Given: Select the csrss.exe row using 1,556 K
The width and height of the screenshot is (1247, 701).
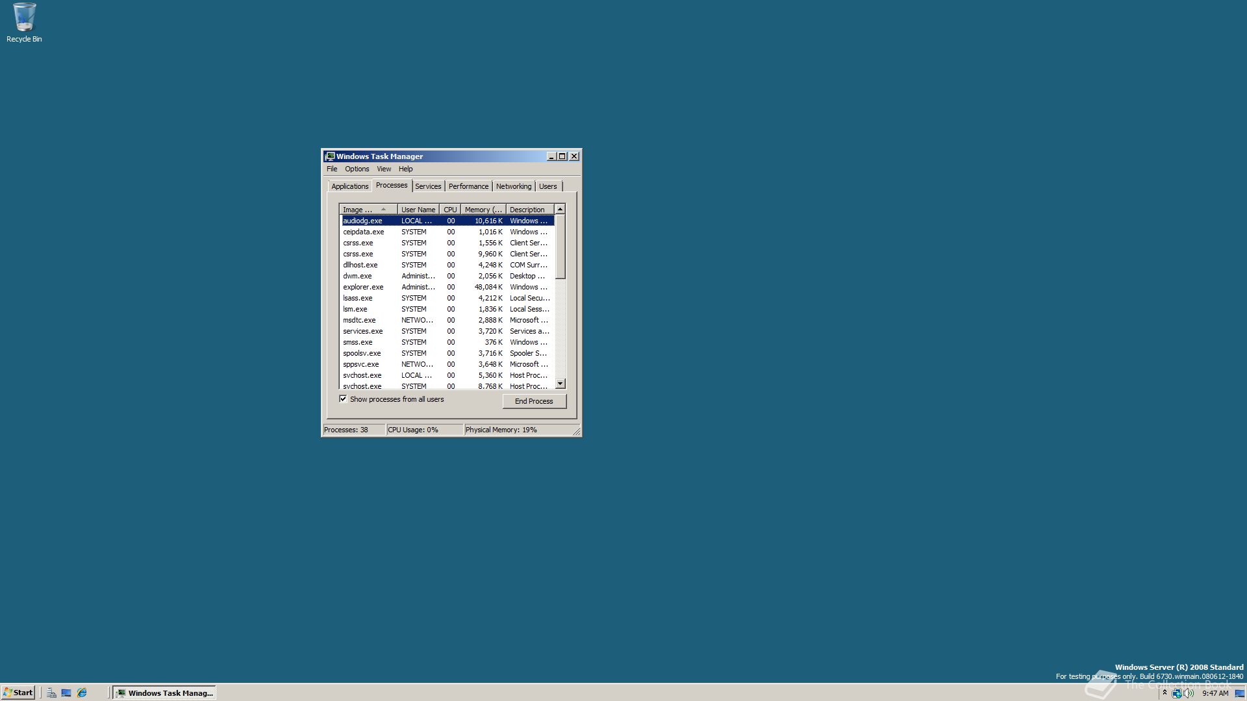Looking at the screenshot, I should 447,243.
